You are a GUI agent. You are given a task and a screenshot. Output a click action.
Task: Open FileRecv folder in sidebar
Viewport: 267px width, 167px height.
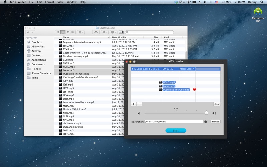point(36,69)
